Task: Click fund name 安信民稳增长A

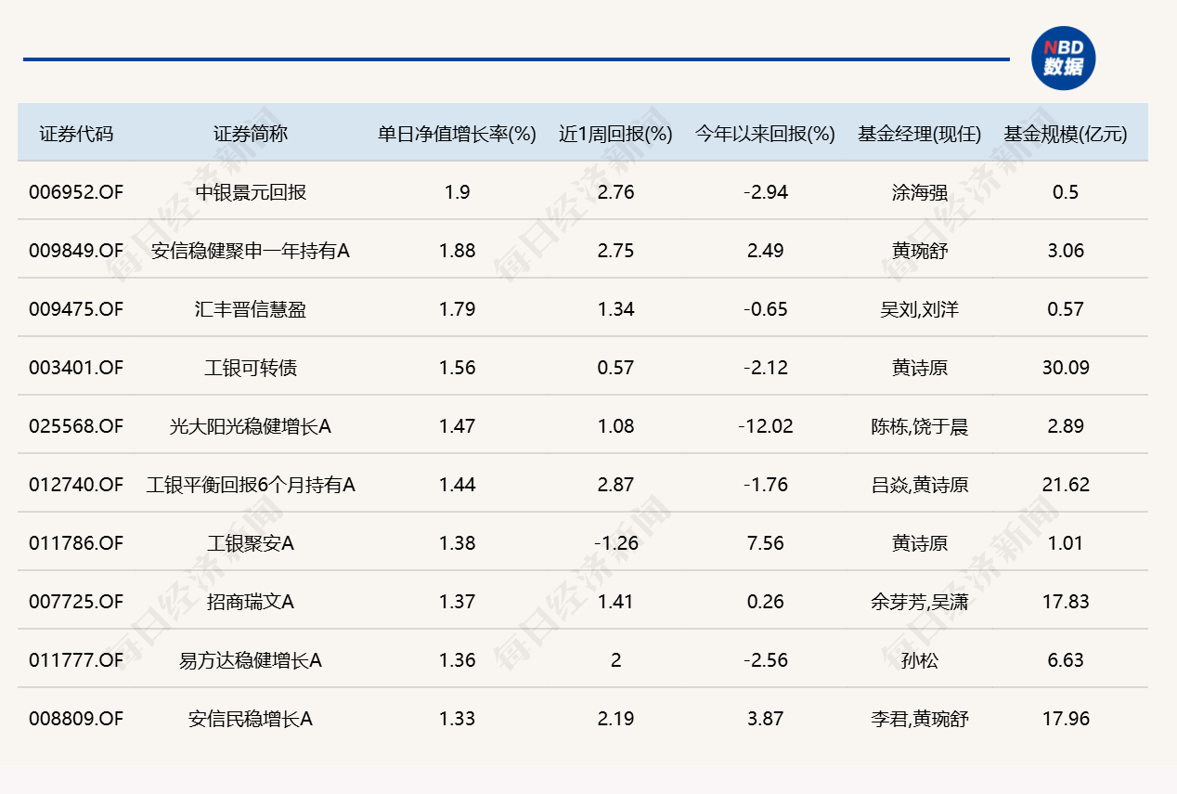Action: 251,719
